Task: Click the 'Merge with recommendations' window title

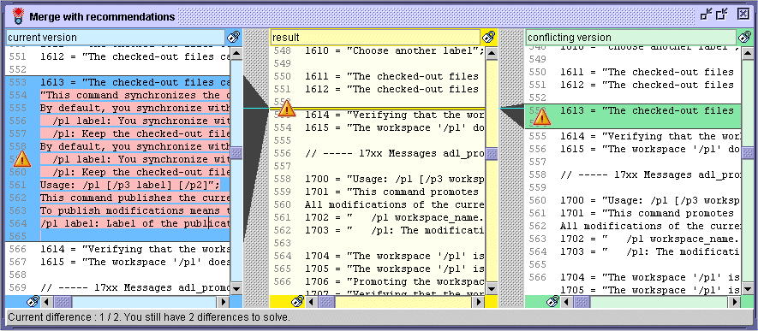Action: 102,16
